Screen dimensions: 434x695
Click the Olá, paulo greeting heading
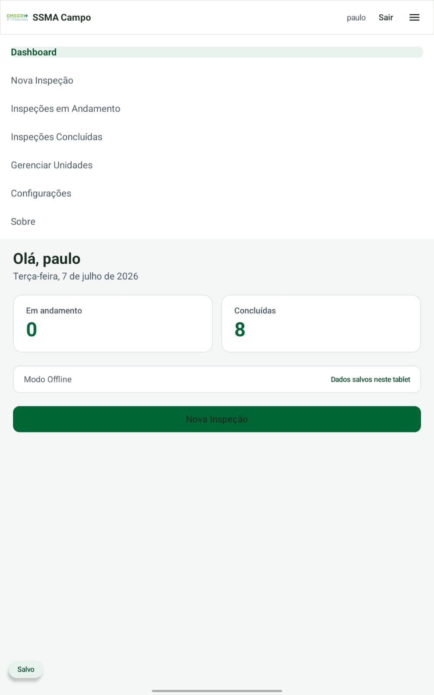tap(46, 259)
